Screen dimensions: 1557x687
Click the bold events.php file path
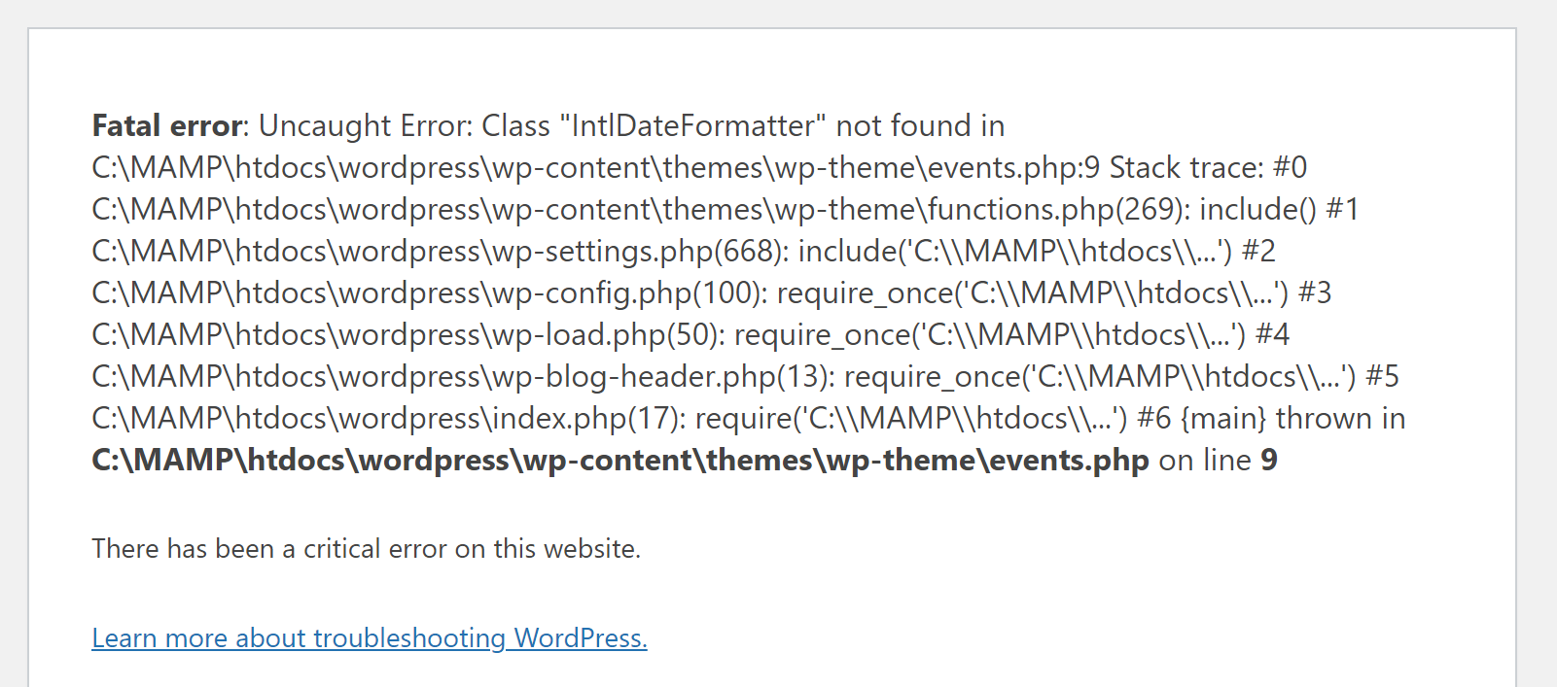point(620,461)
